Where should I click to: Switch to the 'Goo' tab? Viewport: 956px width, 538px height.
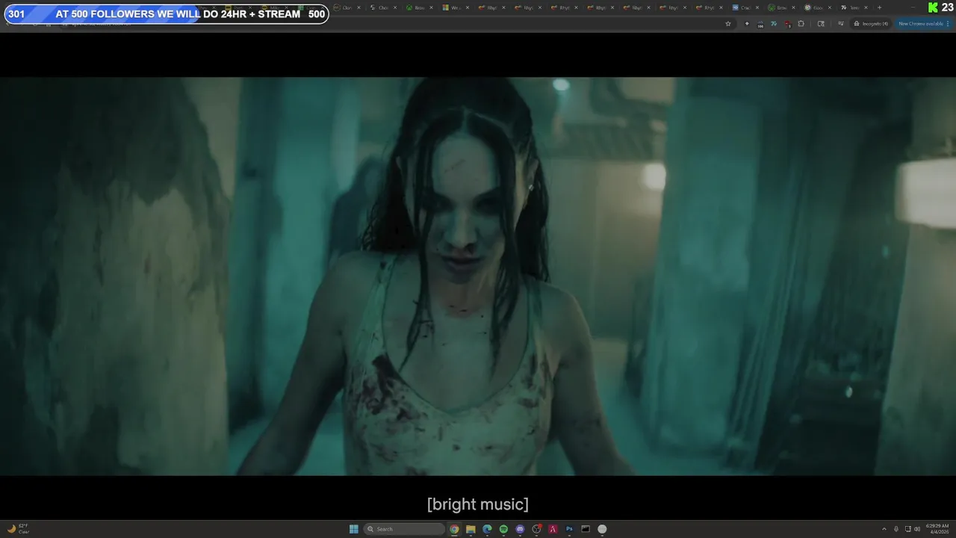tap(820, 7)
